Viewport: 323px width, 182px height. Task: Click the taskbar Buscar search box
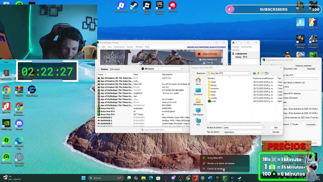106,178
